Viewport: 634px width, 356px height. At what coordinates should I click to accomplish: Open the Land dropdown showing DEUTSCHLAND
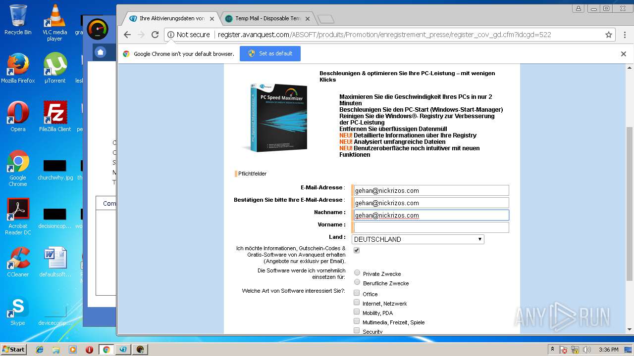[418, 239]
